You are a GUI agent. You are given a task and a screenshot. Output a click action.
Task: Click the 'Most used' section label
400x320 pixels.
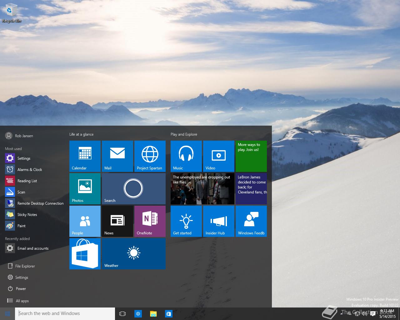13,149
